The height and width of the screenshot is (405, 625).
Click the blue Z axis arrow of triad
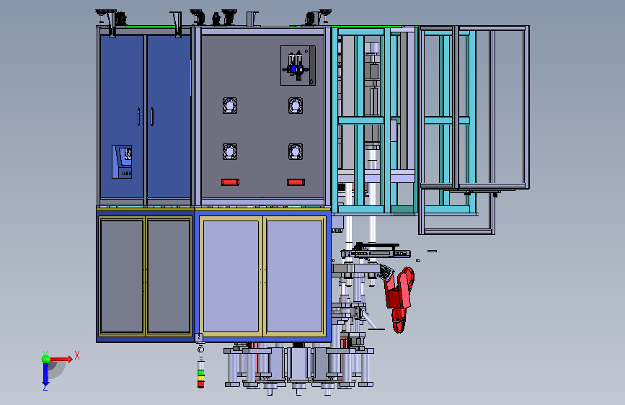point(45,374)
